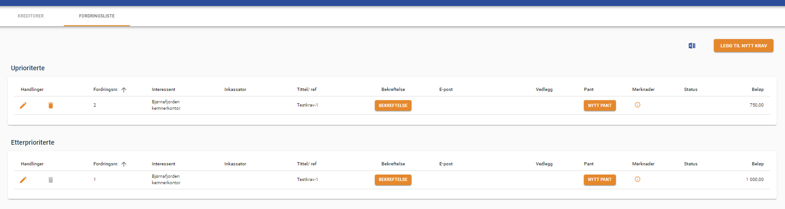Image resolution: width=785 pixels, height=209 pixels.
Task: Open the Merknader info icon for 1 000,00 claim
Action: [637, 180]
